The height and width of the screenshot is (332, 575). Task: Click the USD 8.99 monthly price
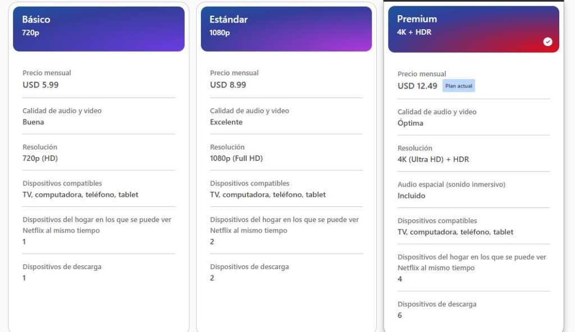tap(228, 85)
